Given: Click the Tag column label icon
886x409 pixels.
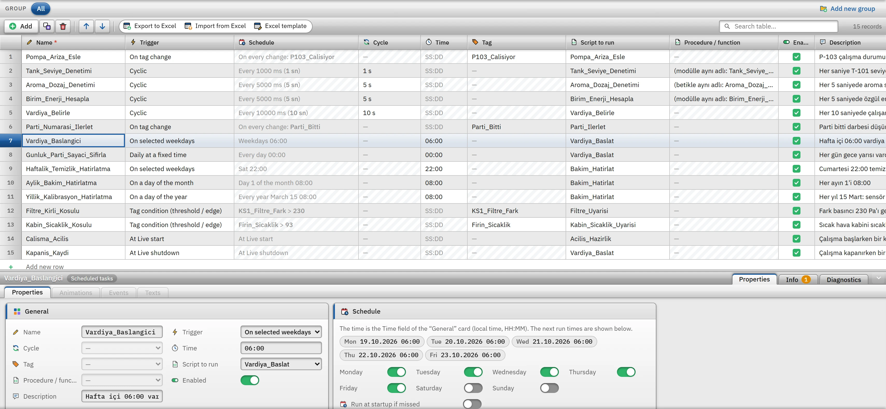Looking at the screenshot, I should 475,42.
